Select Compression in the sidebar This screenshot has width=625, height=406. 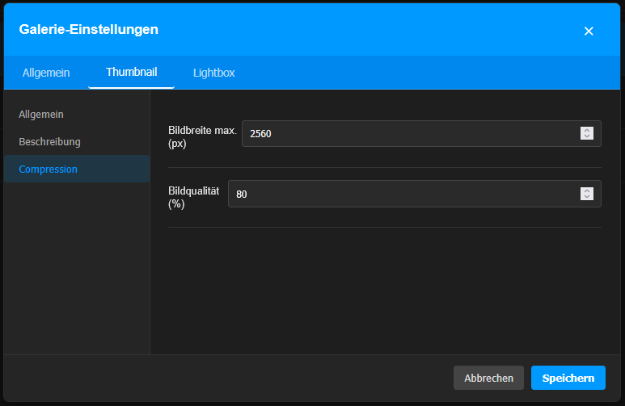point(77,170)
